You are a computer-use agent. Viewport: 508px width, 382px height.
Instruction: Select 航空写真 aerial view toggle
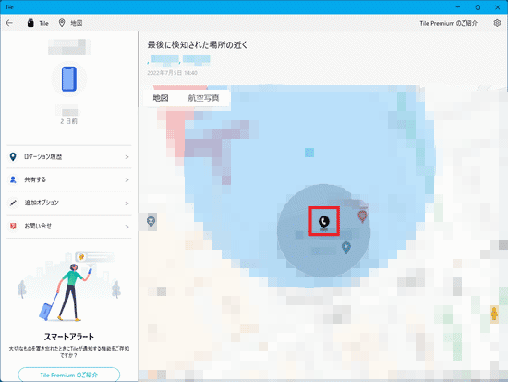click(203, 98)
